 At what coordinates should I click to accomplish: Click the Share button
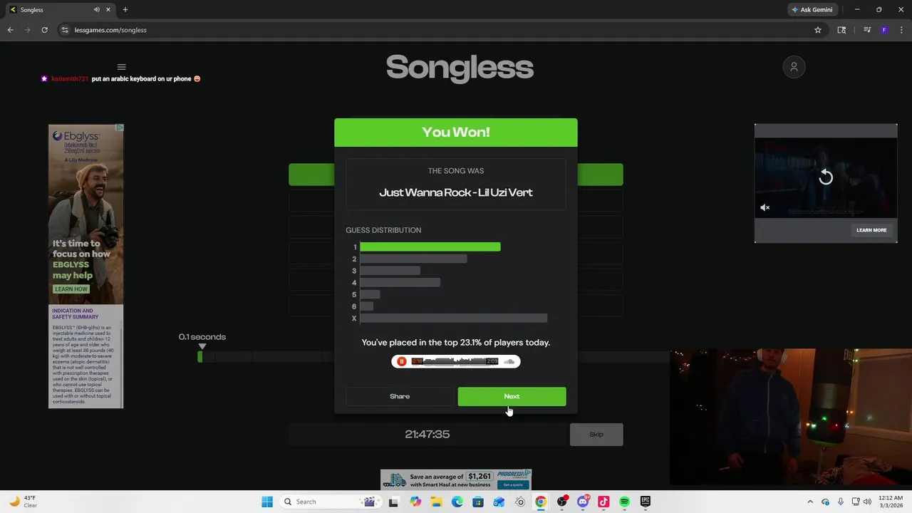(x=400, y=396)
